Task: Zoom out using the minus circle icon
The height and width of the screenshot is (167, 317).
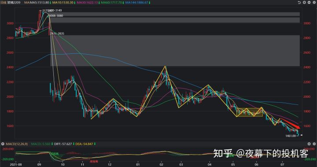Action: pos(309,3)
